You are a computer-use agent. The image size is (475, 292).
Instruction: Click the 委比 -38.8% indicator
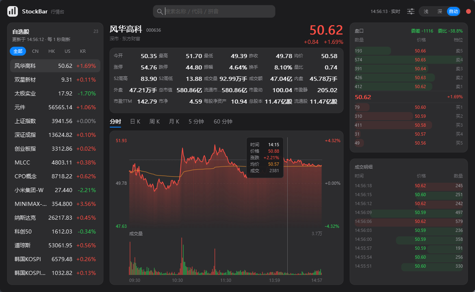point(450,31)
